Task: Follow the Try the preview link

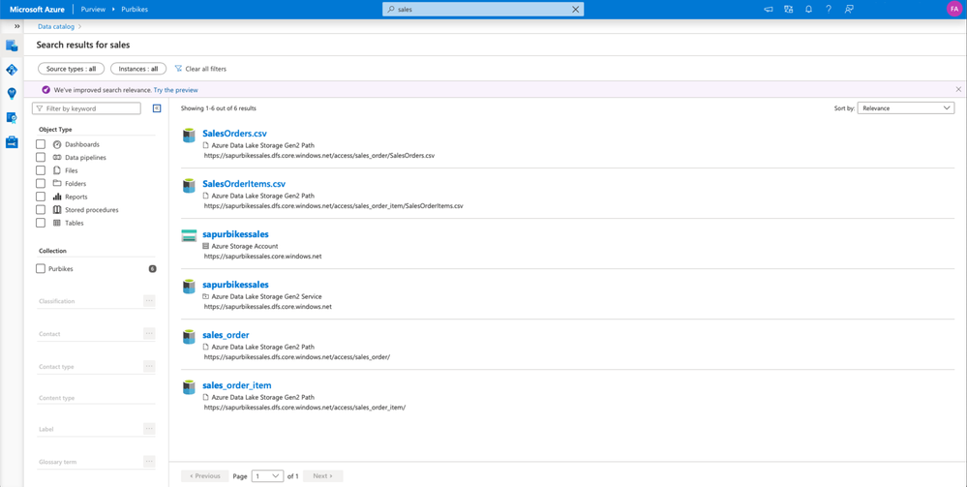Action: click(x=176, y=90)
